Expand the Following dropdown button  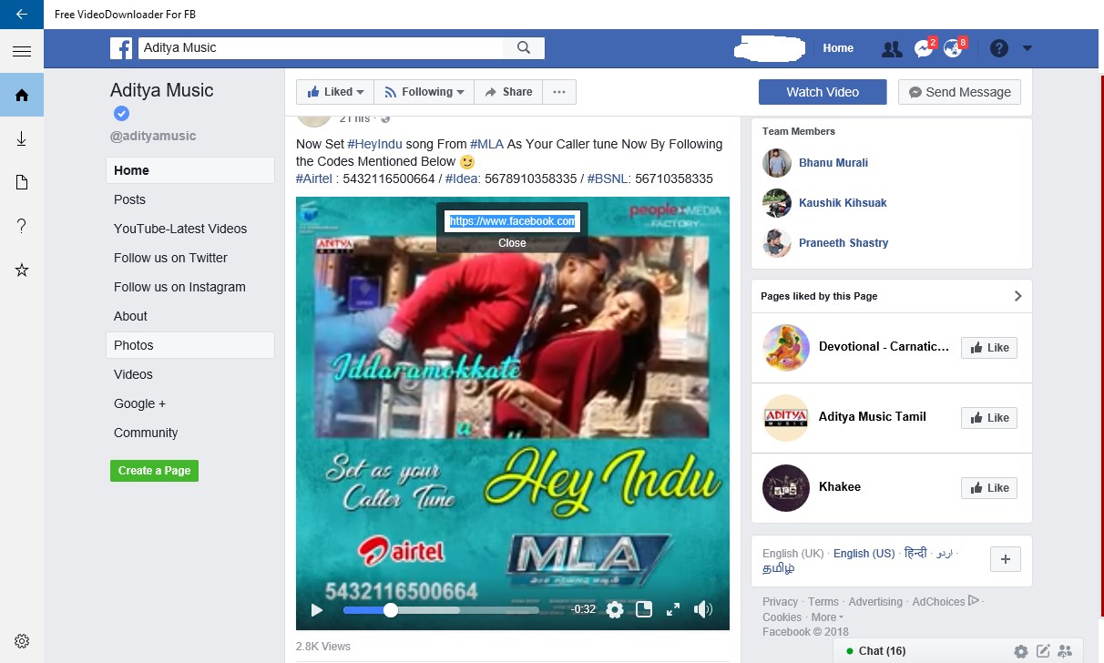(424, 92)
